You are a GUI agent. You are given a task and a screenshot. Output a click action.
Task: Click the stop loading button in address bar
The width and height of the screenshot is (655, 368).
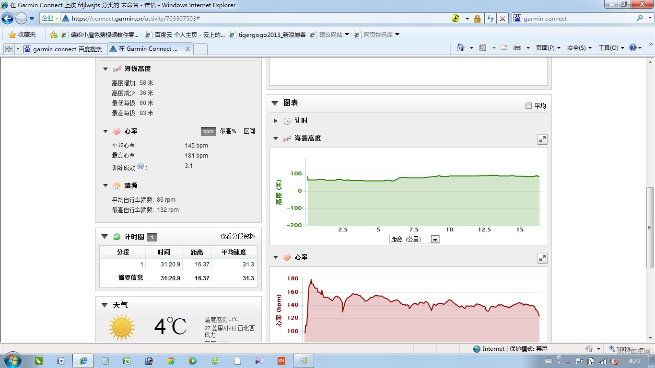(x=502, y=19)
